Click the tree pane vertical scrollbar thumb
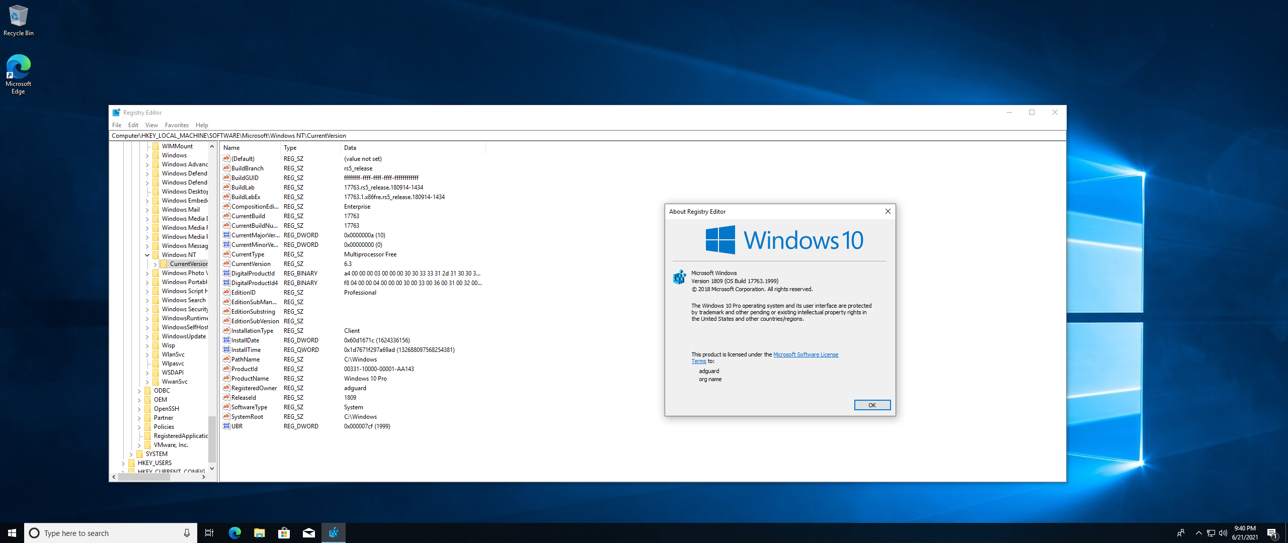The height and width of the screenshot is (543, 1288). 212,439
